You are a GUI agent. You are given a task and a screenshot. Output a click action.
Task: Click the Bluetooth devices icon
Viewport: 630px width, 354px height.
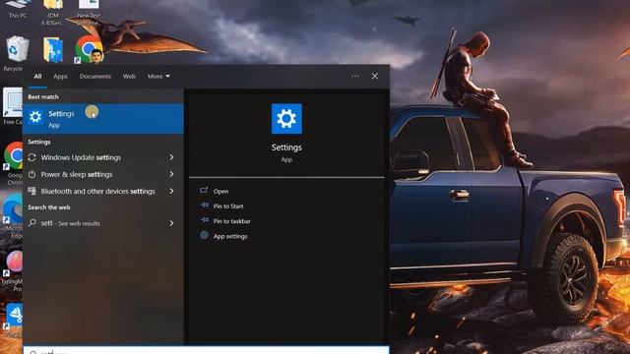[32, 191]
